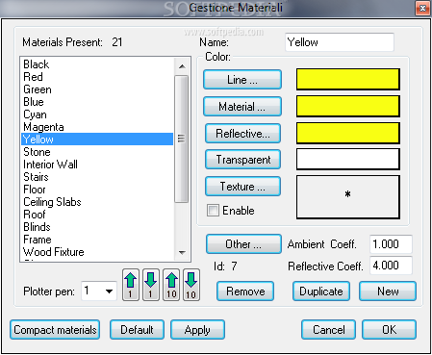Image resolution: width=432 pixels, height=355 pixels.
Task: Move material down by 10 arrow
Action: [x=191, y=285]
